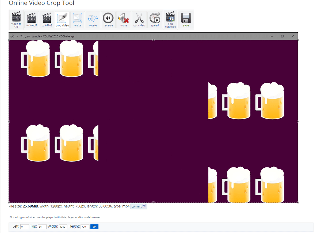Screen dimensions: 321x233
Task: Open the cut video scissors tool
Action: [x=139, y=20]
